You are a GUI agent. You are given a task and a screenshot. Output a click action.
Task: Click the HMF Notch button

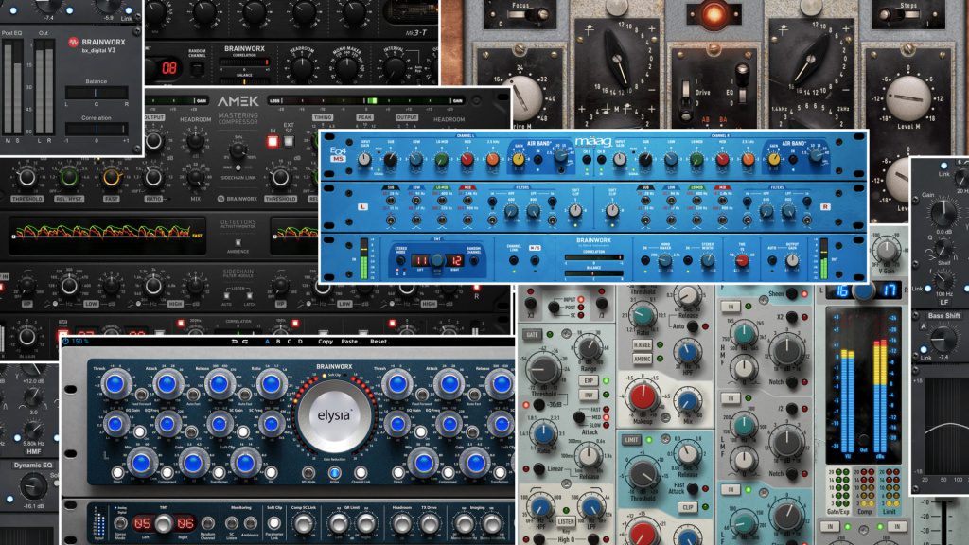pos(792,382)
